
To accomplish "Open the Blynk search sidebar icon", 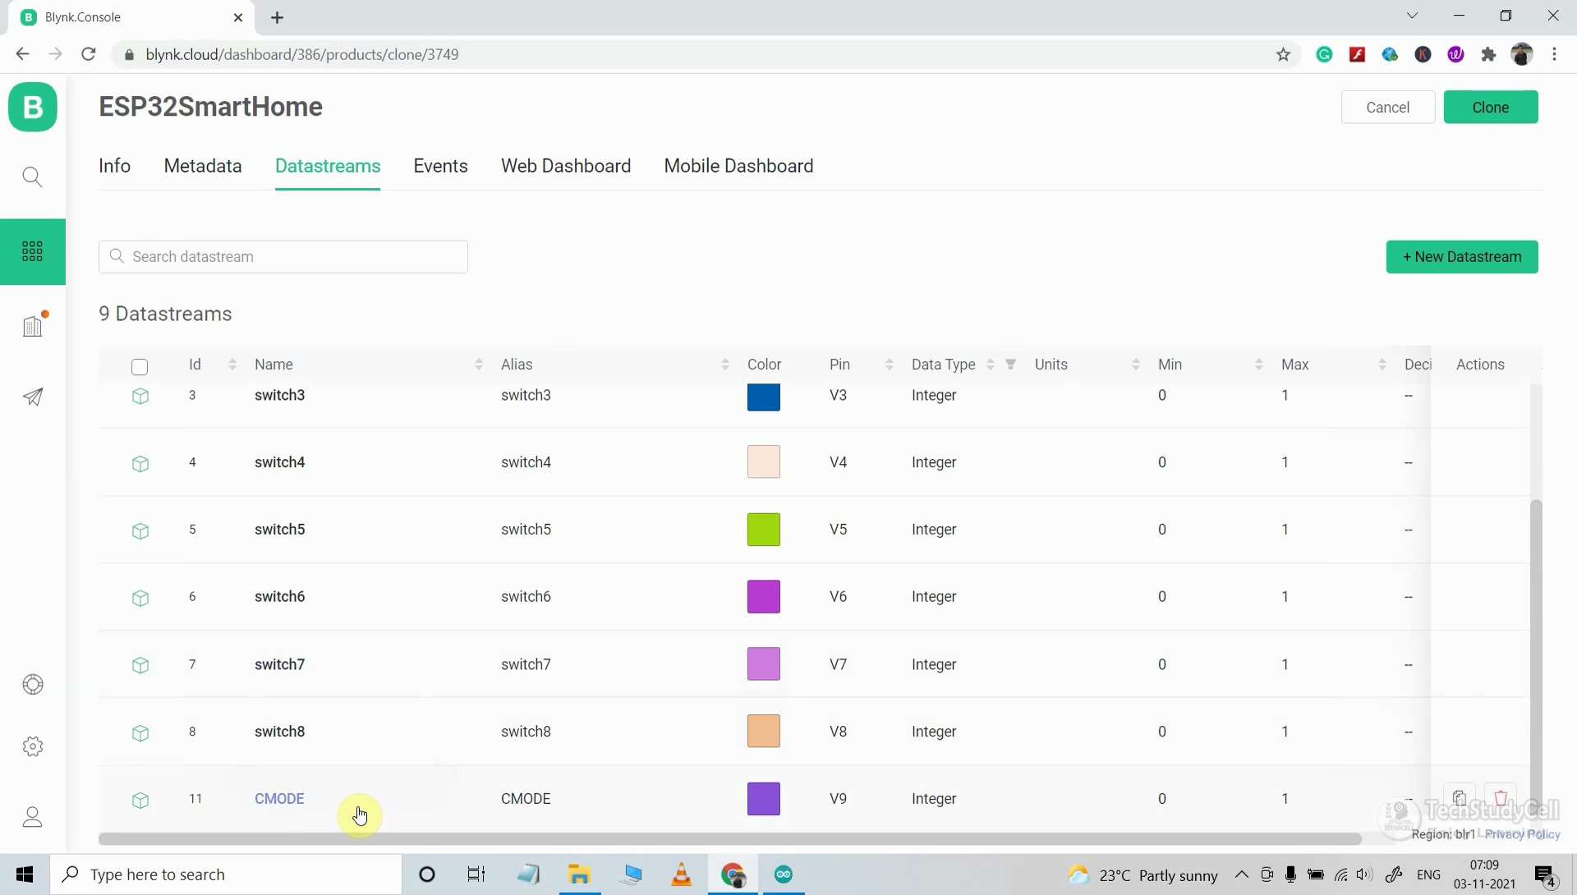I will coord(32,177).
